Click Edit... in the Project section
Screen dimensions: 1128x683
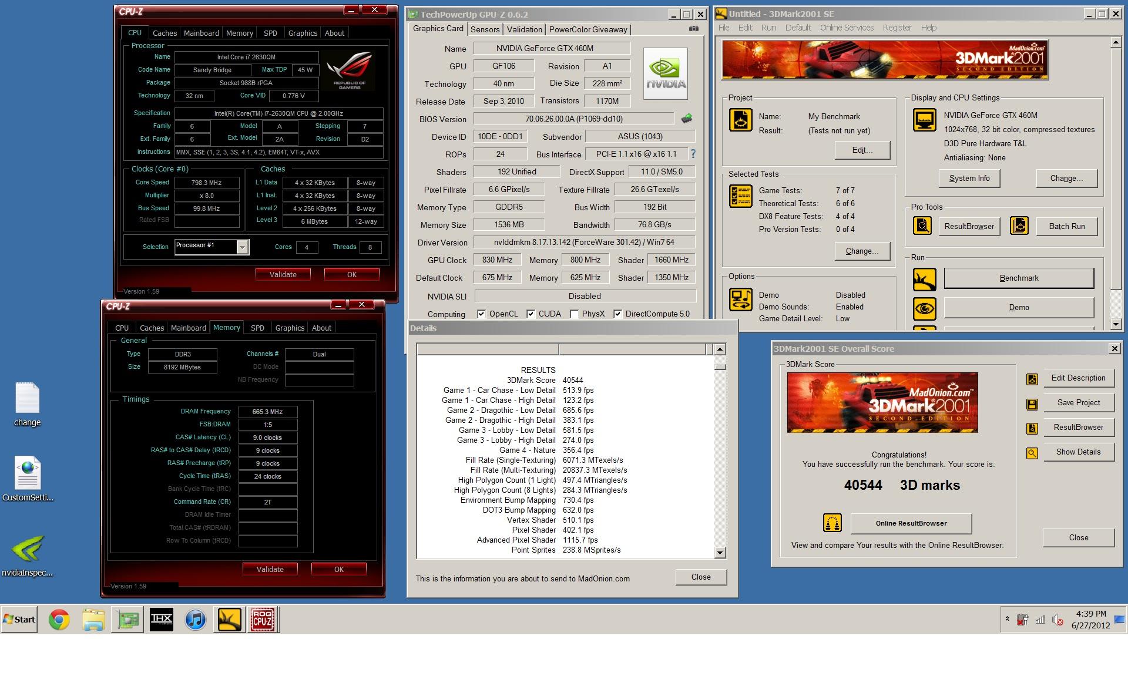click(862, 150)
